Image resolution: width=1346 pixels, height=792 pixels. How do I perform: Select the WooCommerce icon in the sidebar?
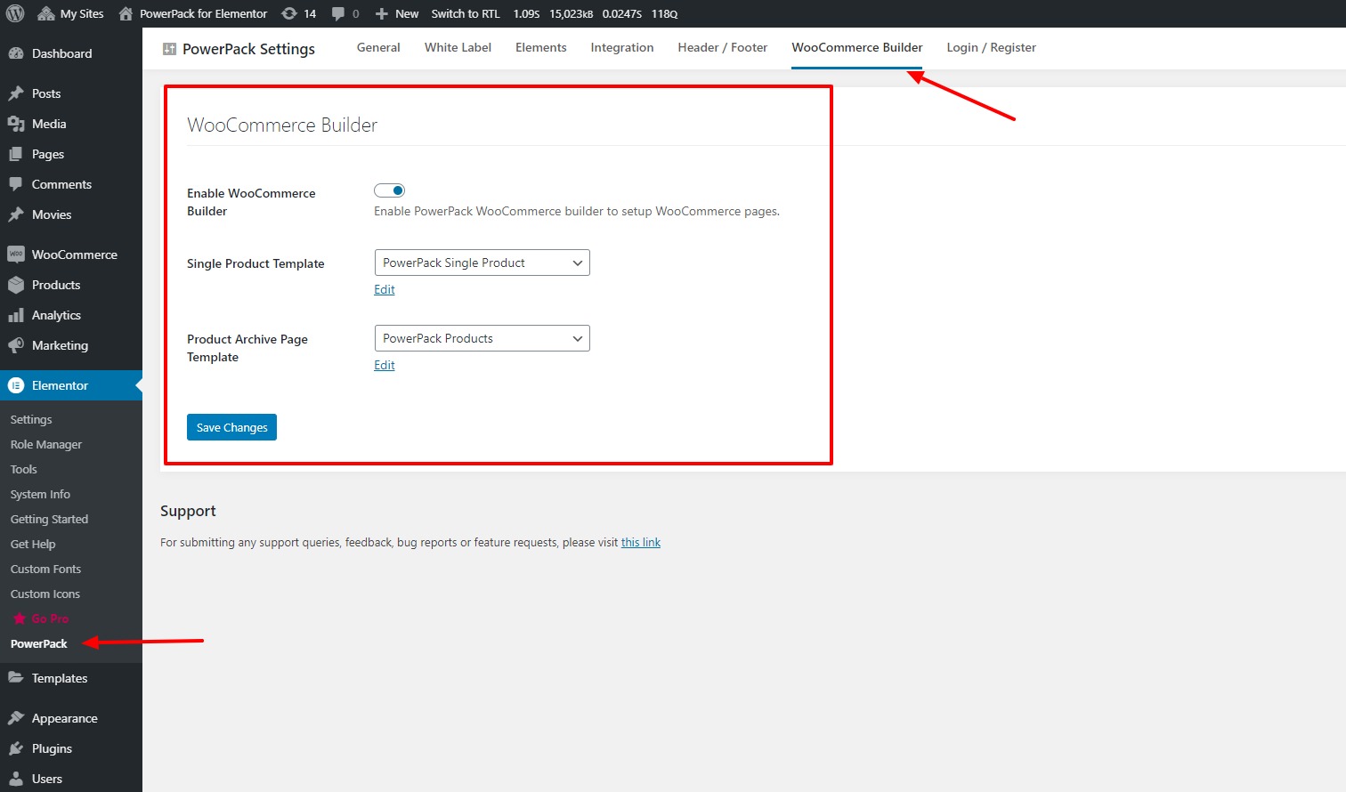(x=17, y=255)
